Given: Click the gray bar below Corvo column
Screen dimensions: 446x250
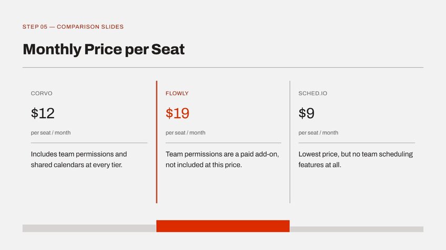Looking at the screenshot, I should 89,228.
